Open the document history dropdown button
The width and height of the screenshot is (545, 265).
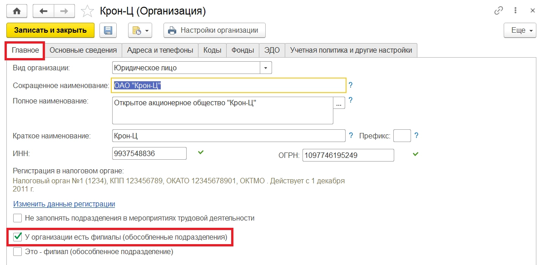(x=140, y=30)
